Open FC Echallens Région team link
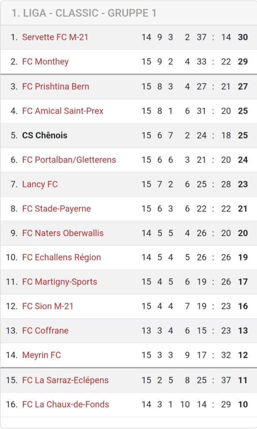 [61, 257]
